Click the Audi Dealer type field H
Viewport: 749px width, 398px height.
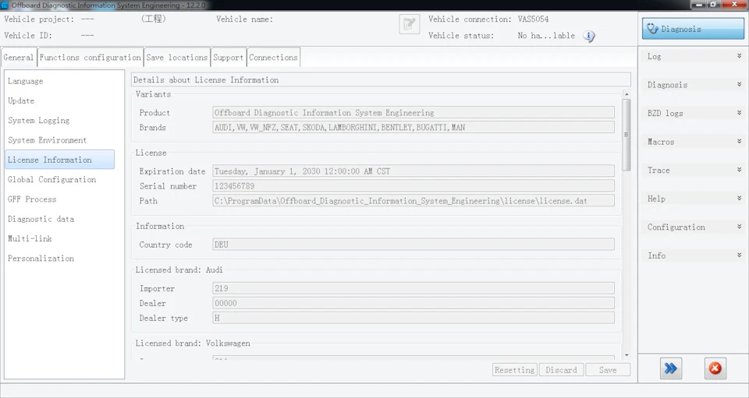point(414,318)
